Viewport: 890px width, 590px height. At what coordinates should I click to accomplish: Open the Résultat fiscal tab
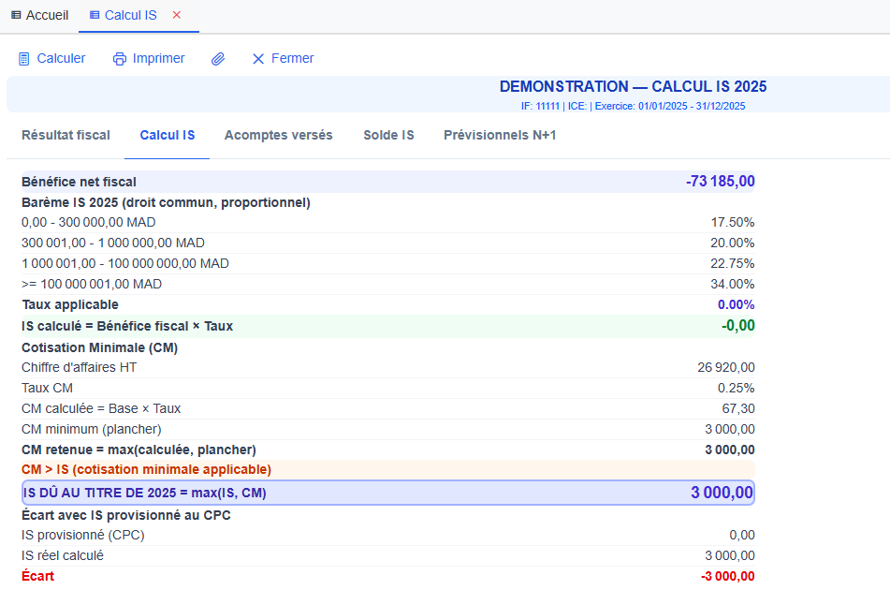66,136
